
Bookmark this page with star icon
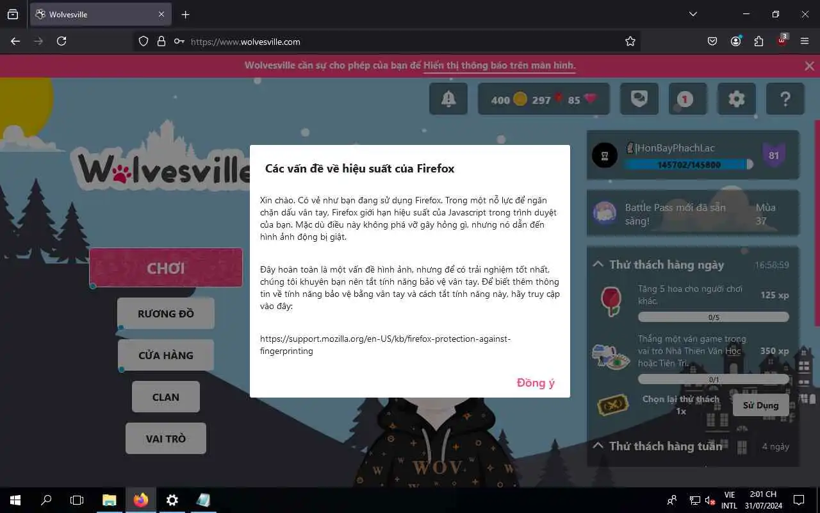630,41
